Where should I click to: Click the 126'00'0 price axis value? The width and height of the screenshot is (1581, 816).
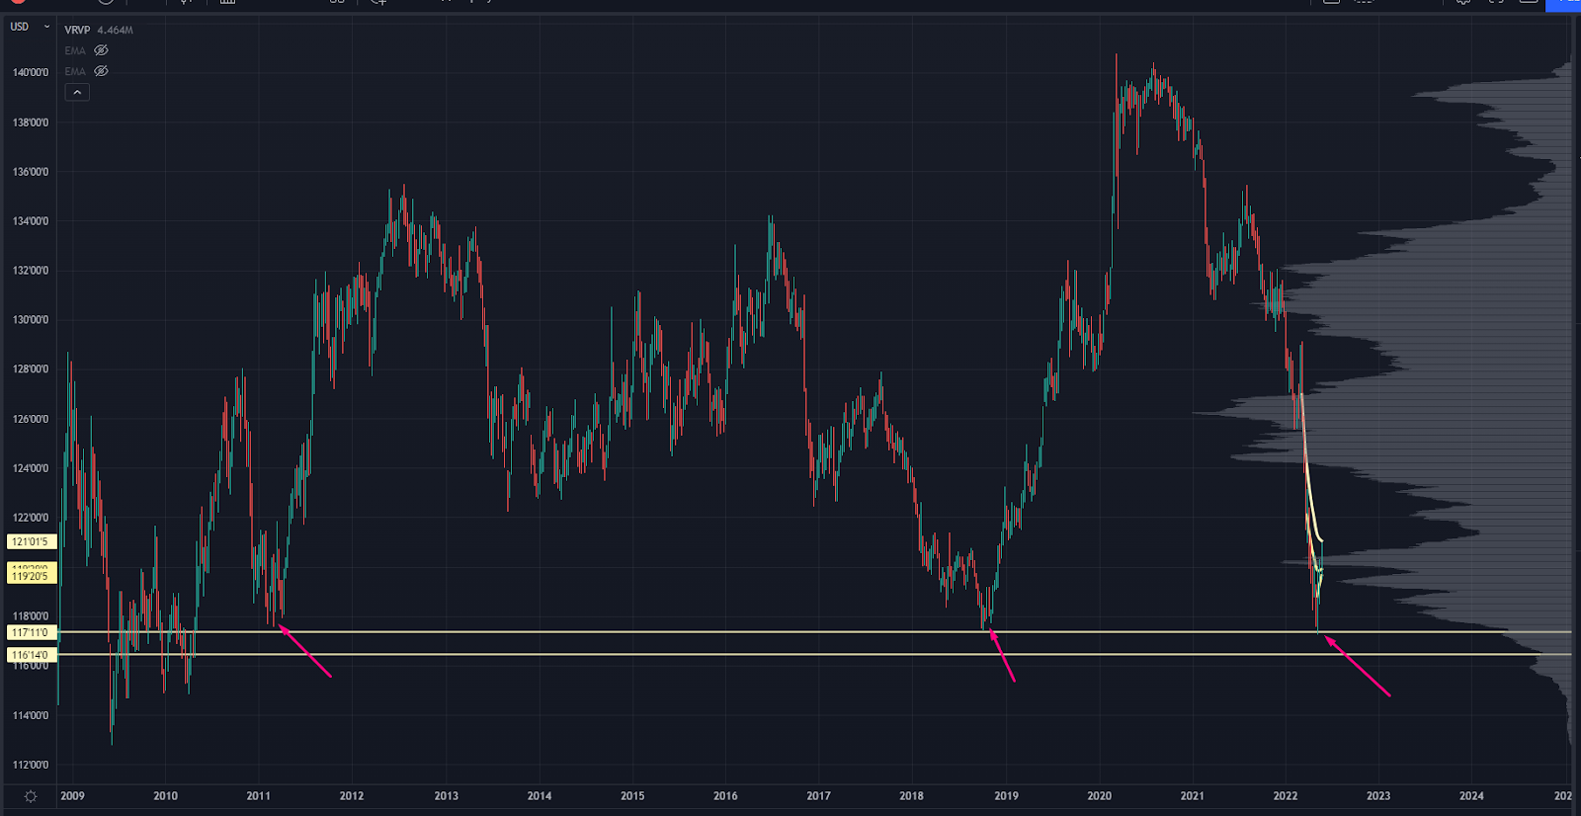[30, 419]
